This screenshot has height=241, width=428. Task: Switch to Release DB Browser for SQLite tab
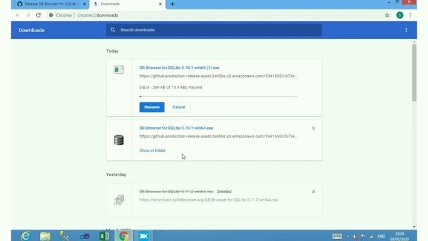51,4
